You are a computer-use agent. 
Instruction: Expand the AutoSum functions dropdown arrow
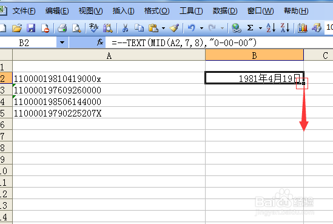260,28
